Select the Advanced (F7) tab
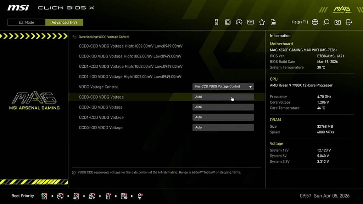Screen dimensions: 363x204 pyautogui.click(x=64, y=22)
